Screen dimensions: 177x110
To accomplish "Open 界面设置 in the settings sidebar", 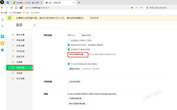I will pyautogui.click(x=19, y=40).
